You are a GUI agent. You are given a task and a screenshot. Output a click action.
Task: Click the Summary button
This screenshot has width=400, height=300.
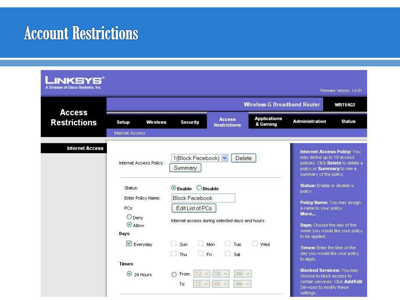click(185, 168)
